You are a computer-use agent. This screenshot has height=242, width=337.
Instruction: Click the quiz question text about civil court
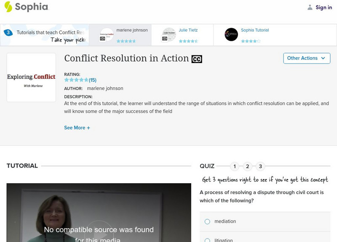coord(262,196)
